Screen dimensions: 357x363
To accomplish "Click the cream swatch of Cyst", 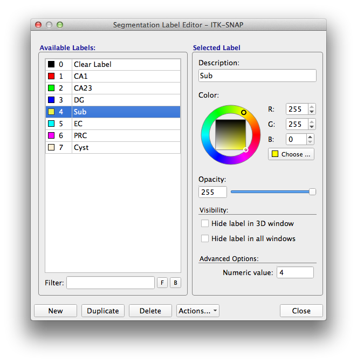I will coord(51,147).
